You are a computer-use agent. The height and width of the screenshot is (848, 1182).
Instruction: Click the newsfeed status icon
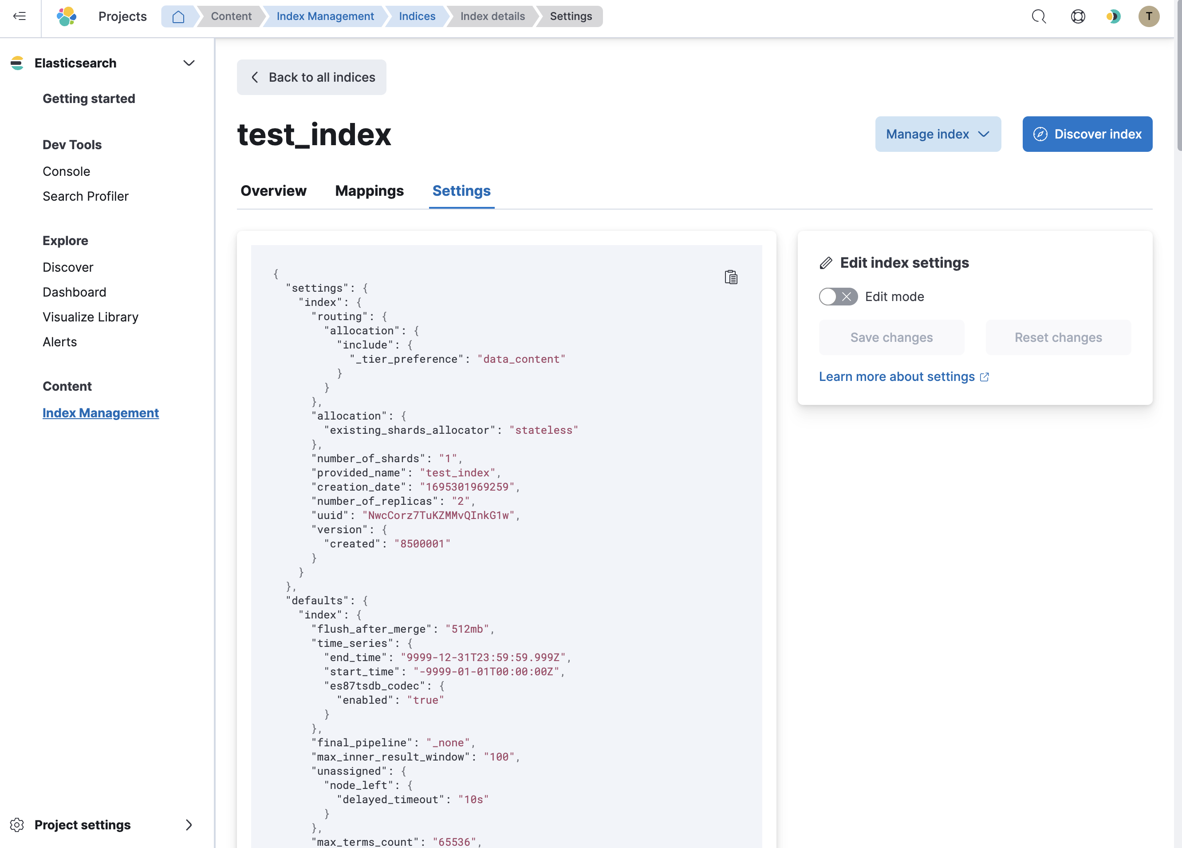[x=1113, y=16]
